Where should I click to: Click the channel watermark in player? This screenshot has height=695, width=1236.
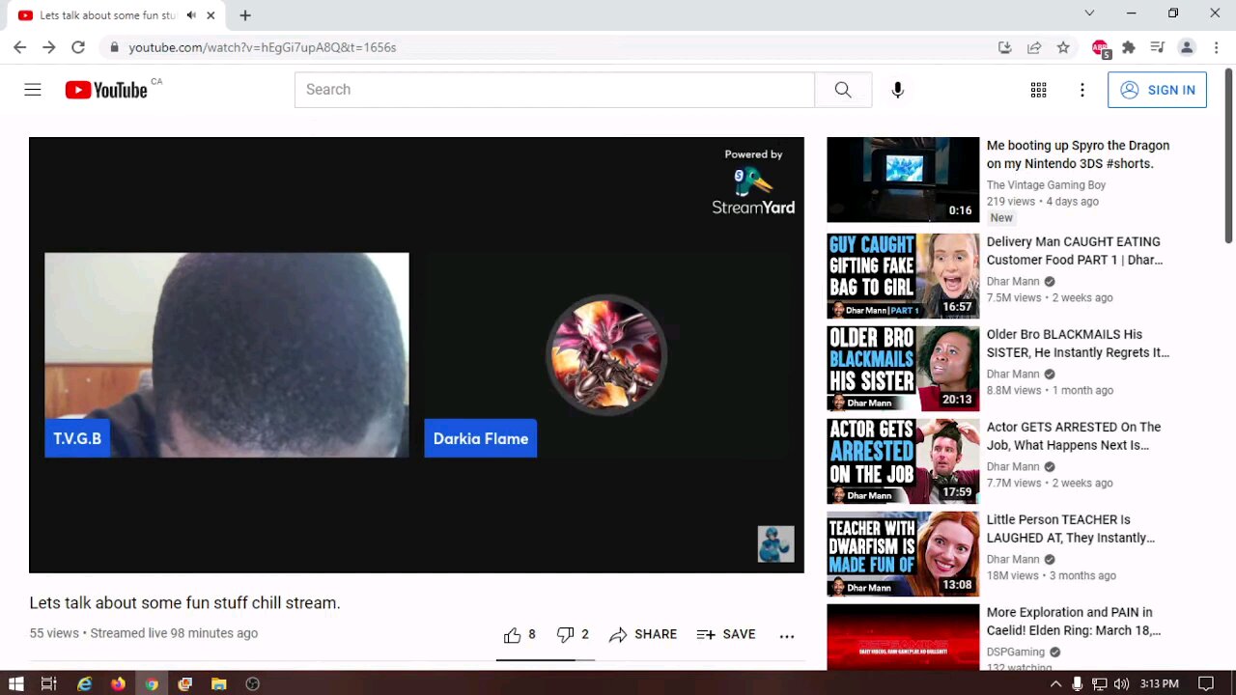pos(775,544)
